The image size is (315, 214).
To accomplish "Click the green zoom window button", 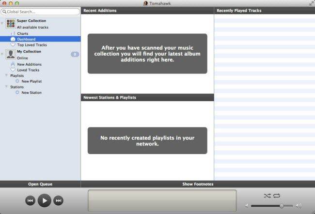I will tap(17, 3).
